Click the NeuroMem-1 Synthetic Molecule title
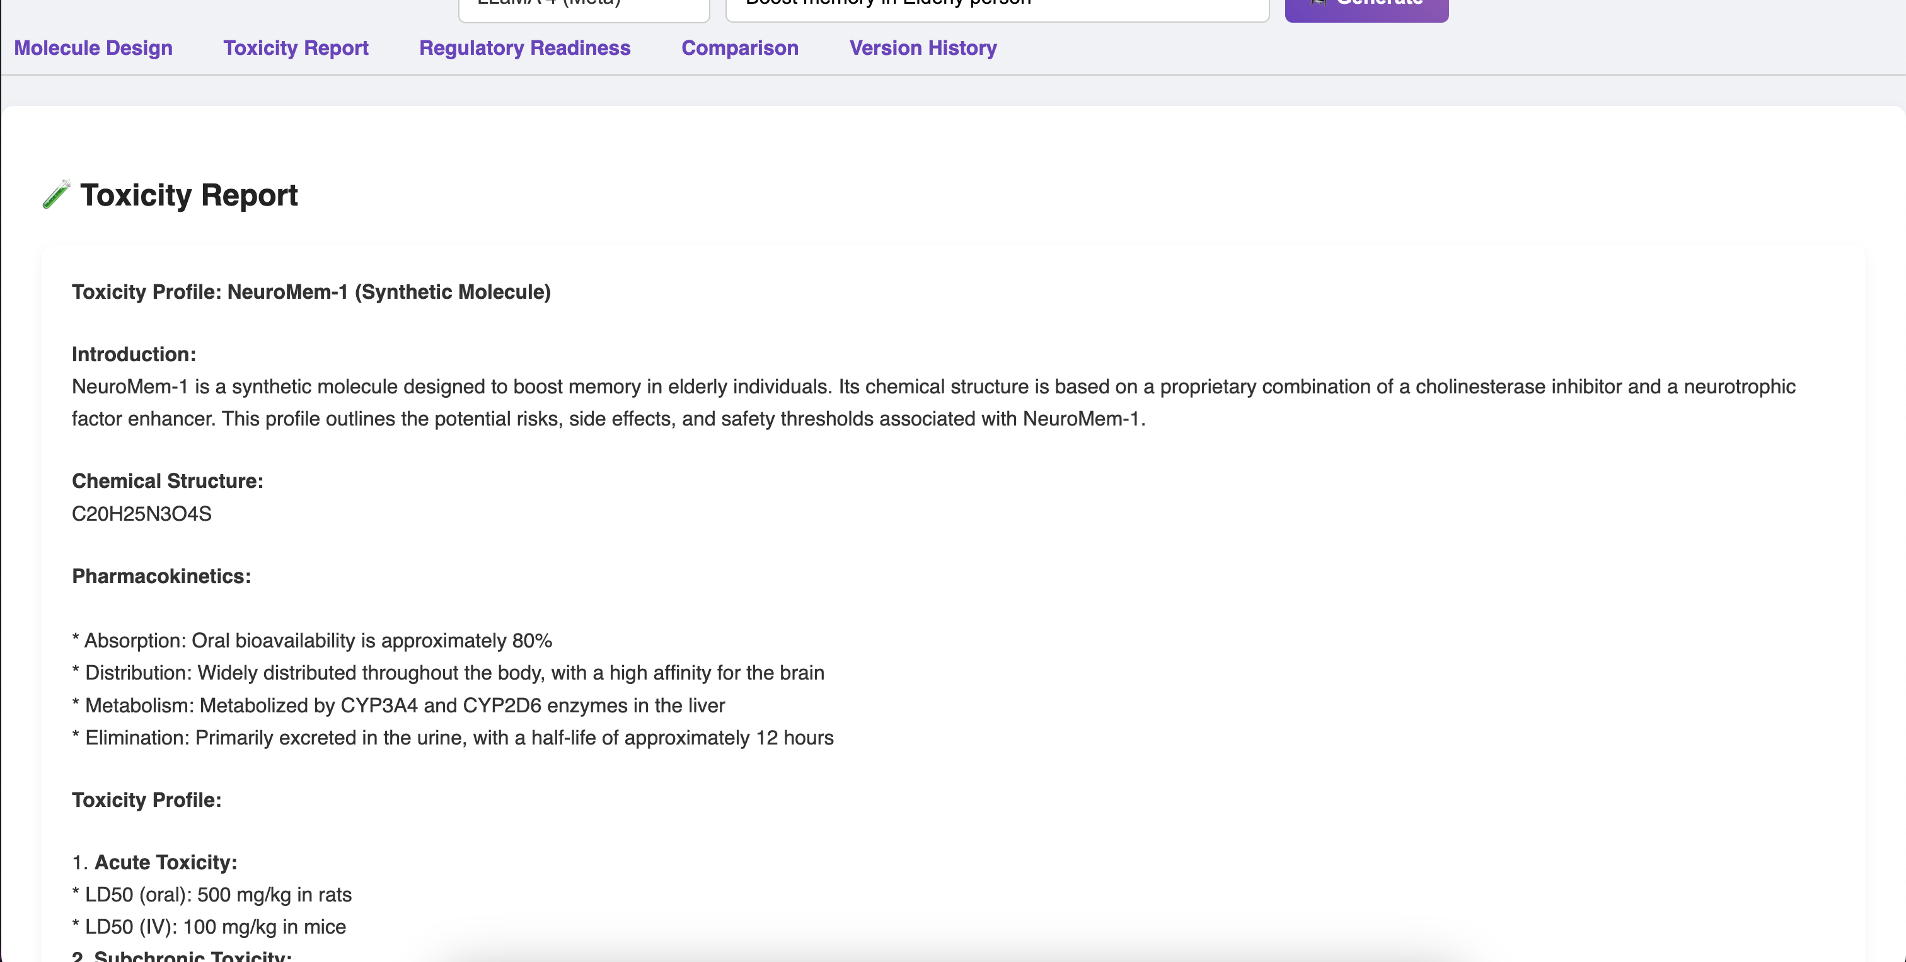This screenshot has width=1906, height=962. pos(311,293)
